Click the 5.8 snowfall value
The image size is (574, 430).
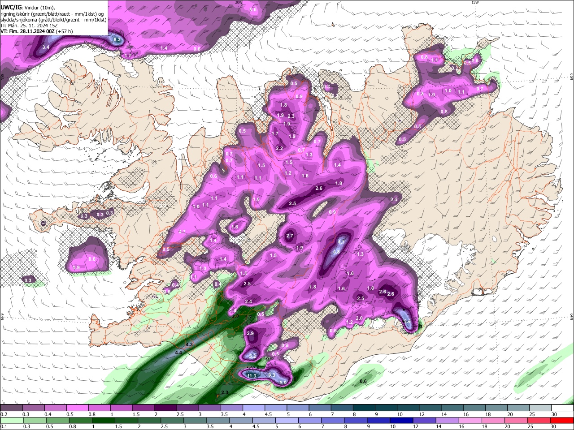point(283,382)
